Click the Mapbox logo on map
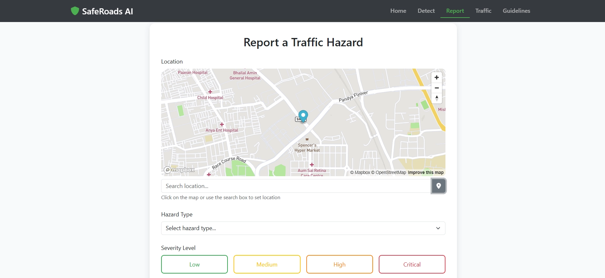The height and width of the screenshot is (278, 605). [x=179, y=170]
